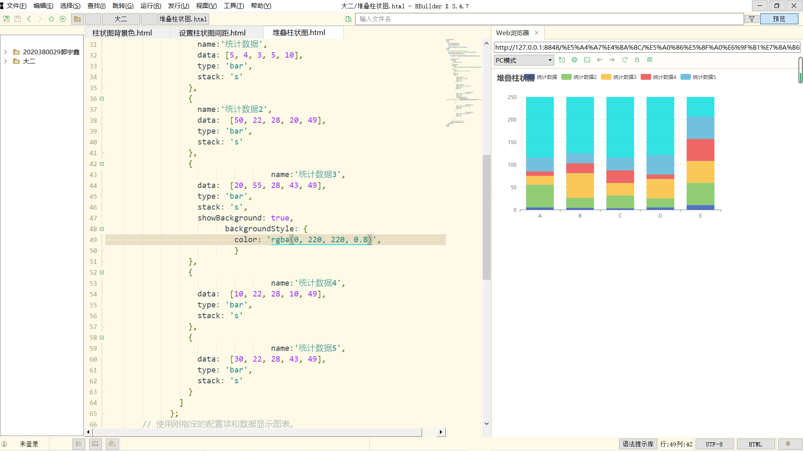Toggle the 统计数据4 legend item
Screen dimensions: 803x451
click(659, 77)
